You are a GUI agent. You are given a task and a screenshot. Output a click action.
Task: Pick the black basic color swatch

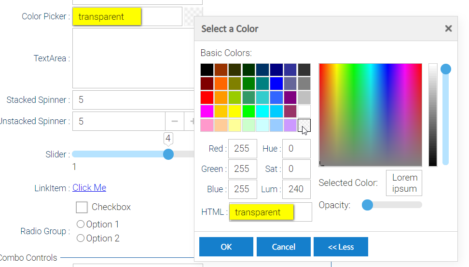207,70
